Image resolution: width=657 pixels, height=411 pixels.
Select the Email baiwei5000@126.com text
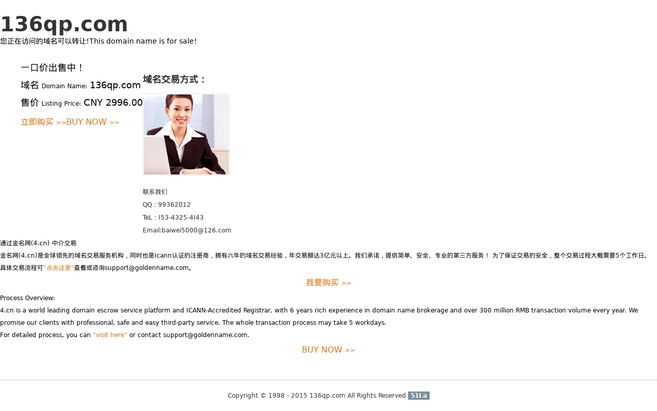[x=187, y=230]
